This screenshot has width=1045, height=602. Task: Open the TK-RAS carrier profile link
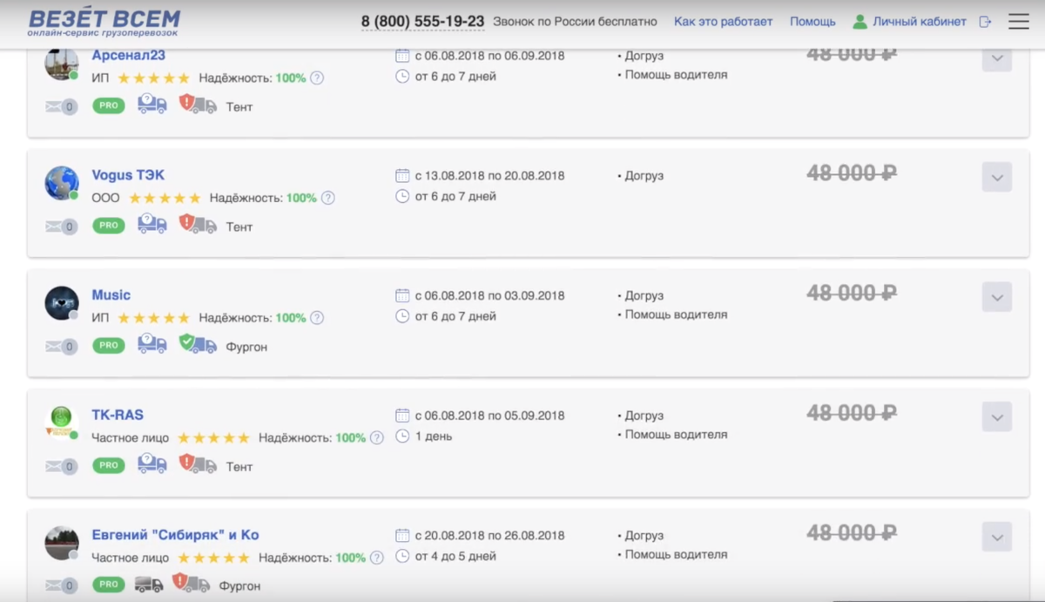click(x=119, y=415)
